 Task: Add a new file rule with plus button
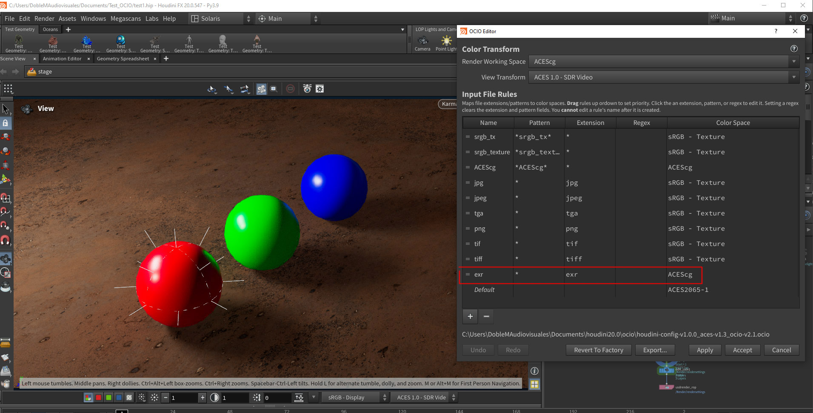tap(470, 316)
